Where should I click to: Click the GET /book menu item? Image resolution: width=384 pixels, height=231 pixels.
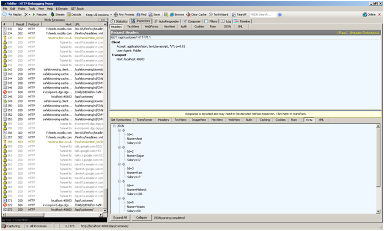tap(78, 9)
